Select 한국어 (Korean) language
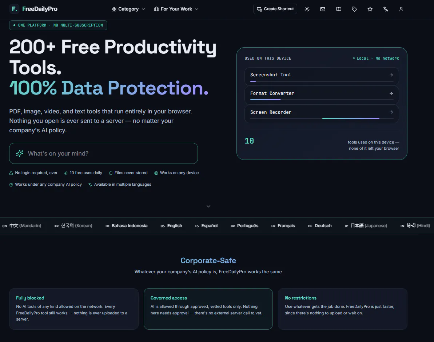434x342 pixels. pos(73,226)
